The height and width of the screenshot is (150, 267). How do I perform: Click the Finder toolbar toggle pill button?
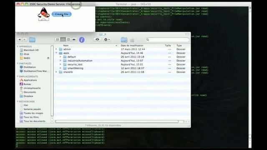(x=187, y=34)
